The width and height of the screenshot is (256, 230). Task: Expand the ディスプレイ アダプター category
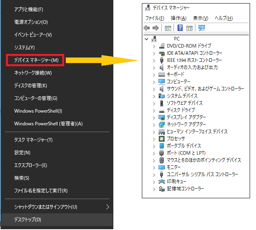154,117
